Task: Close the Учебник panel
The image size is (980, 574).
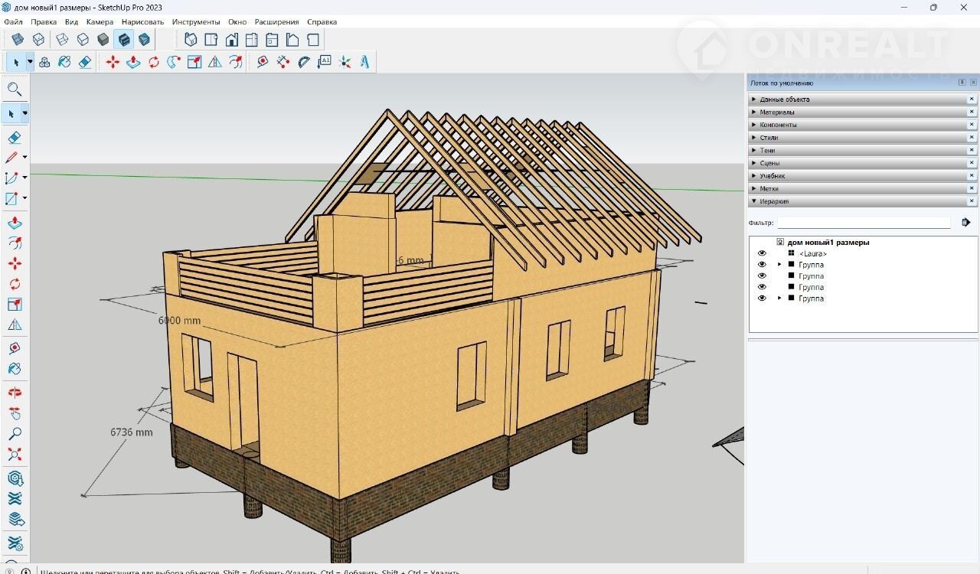Action: [972, 176]
